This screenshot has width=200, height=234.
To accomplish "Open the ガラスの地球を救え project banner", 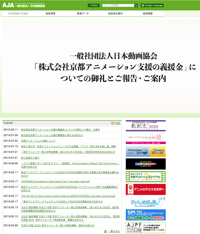I will pos(146,202).
